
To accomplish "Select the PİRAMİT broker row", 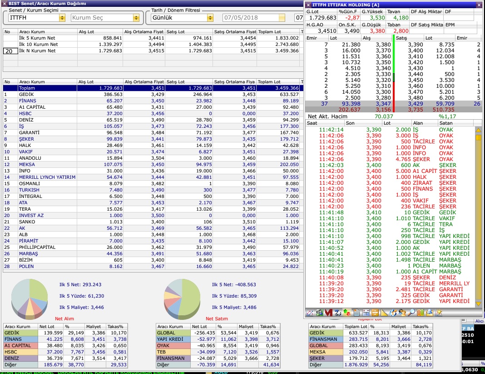I will (x=153, y=241).
